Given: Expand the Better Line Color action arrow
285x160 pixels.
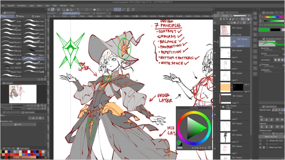Looking at the screenshot, I should click(x=267, y=147).
